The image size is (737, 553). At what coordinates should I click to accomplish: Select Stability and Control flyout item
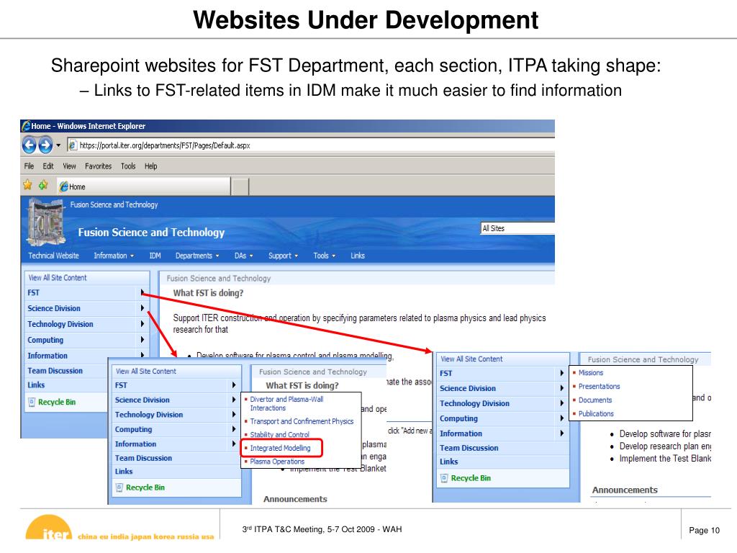tap(280, 434)
